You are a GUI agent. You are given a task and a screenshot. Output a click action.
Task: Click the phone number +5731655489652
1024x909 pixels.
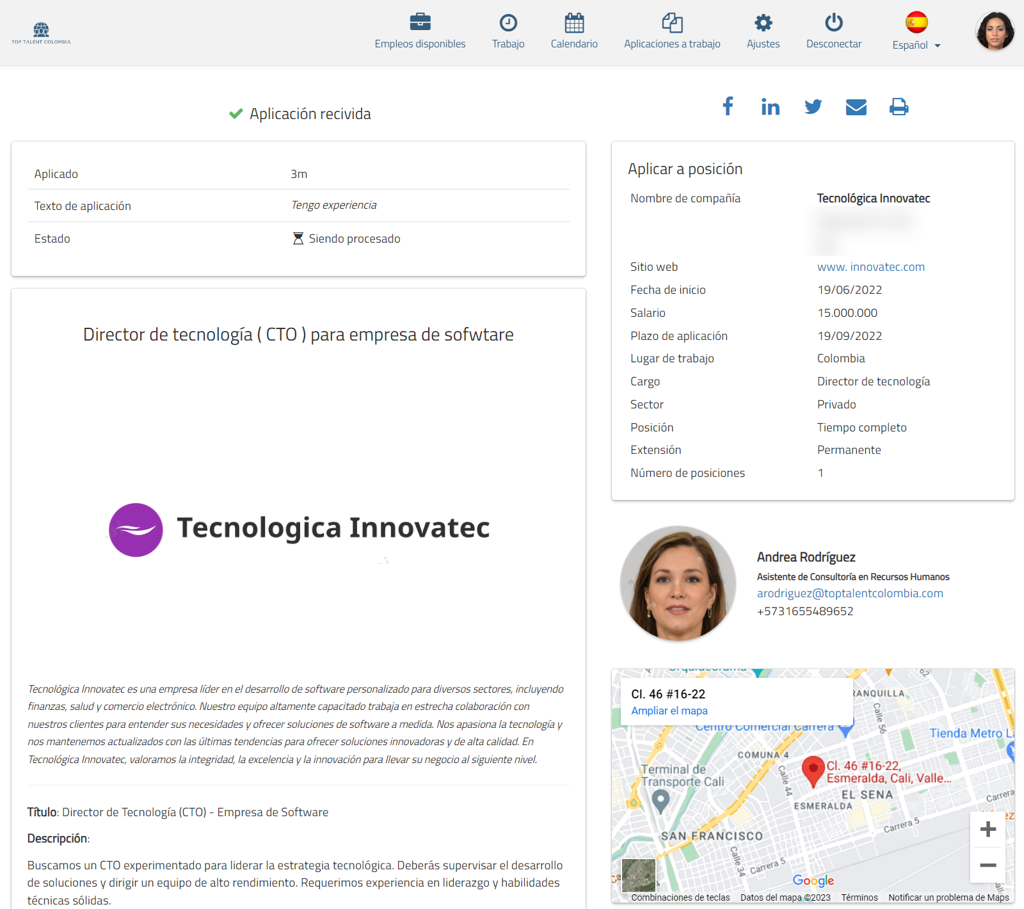pyautogui.click(x=805, y=611)
